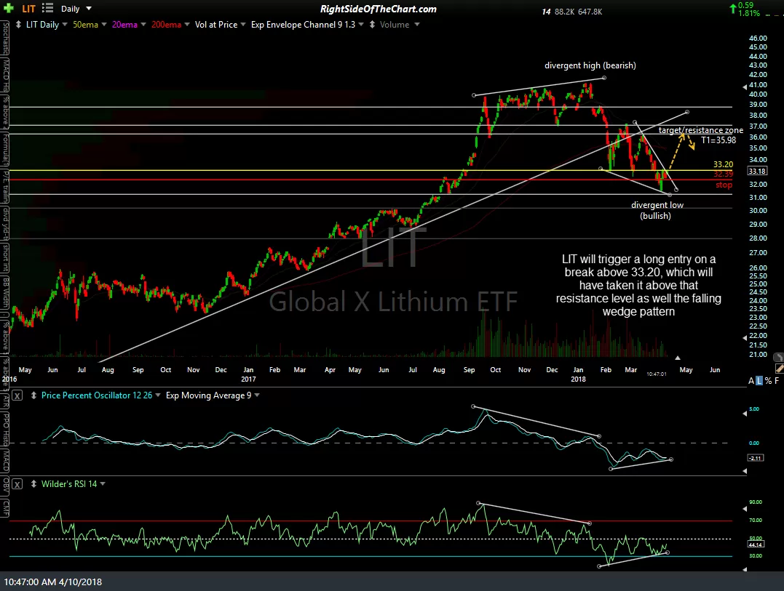Click the timestamp 10:47:00 AM 4/10/2018
The height and width of the screenshot is (591, 784).
tap(53, 582)
